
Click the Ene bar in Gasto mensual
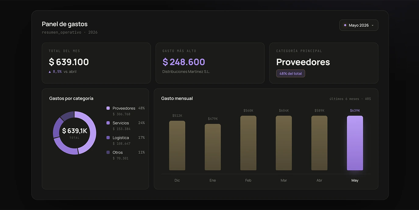(x=213, y=147)
